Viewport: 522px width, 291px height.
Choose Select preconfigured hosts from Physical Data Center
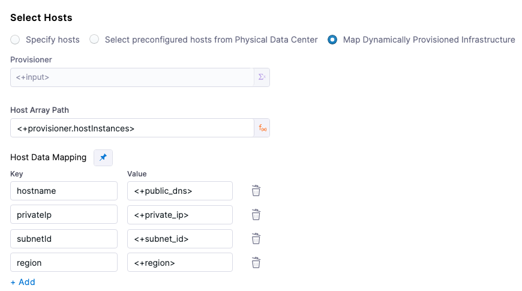pos(94,40)
